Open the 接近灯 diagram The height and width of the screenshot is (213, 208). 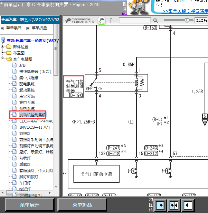[25, 189]
